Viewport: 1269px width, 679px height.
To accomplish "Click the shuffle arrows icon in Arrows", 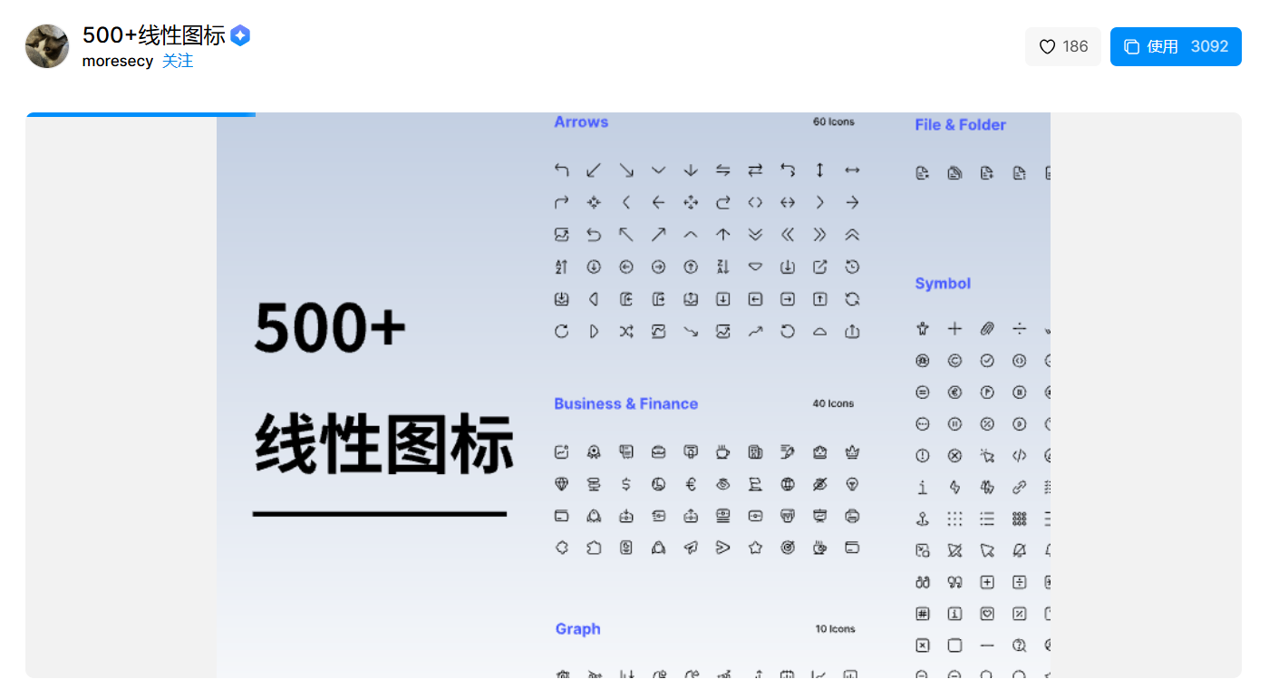I will (626, 332).
